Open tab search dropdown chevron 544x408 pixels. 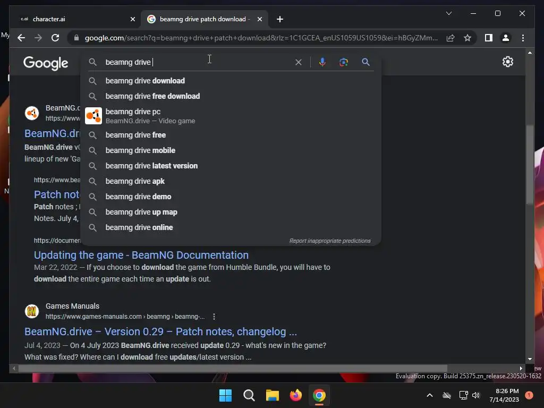click(448, 13)
